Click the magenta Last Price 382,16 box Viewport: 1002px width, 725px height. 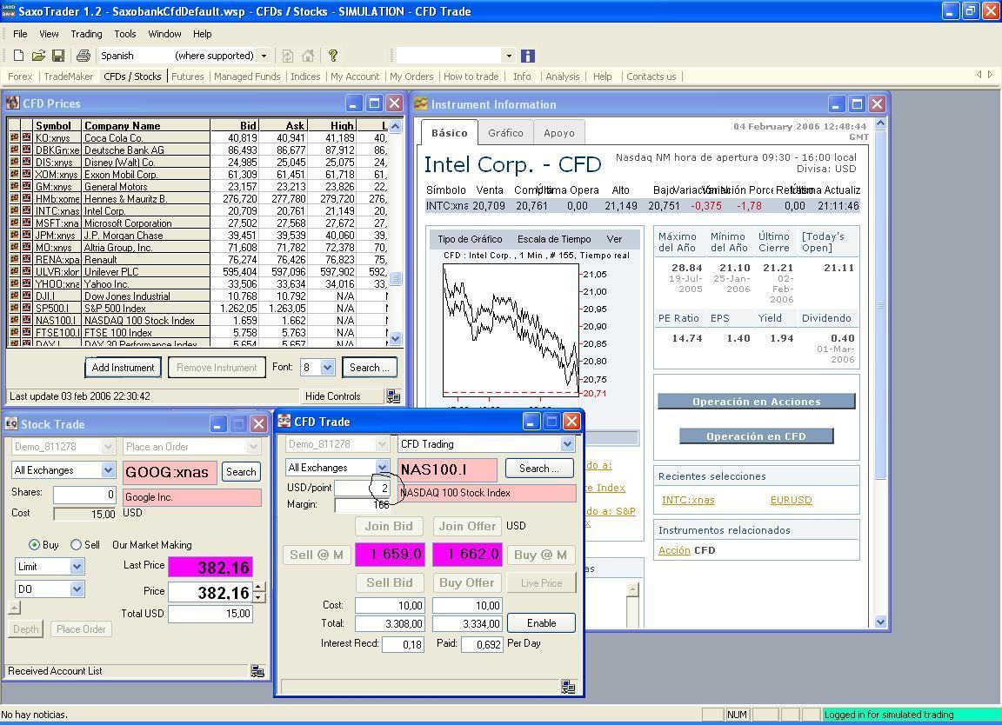210,568
